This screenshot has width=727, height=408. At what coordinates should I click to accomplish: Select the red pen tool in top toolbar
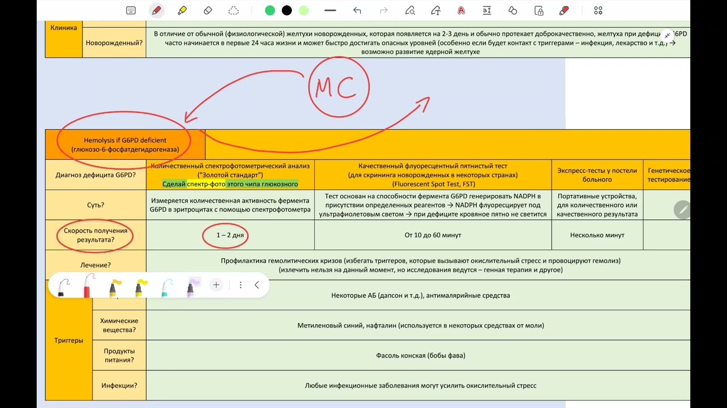pos(157,10)
